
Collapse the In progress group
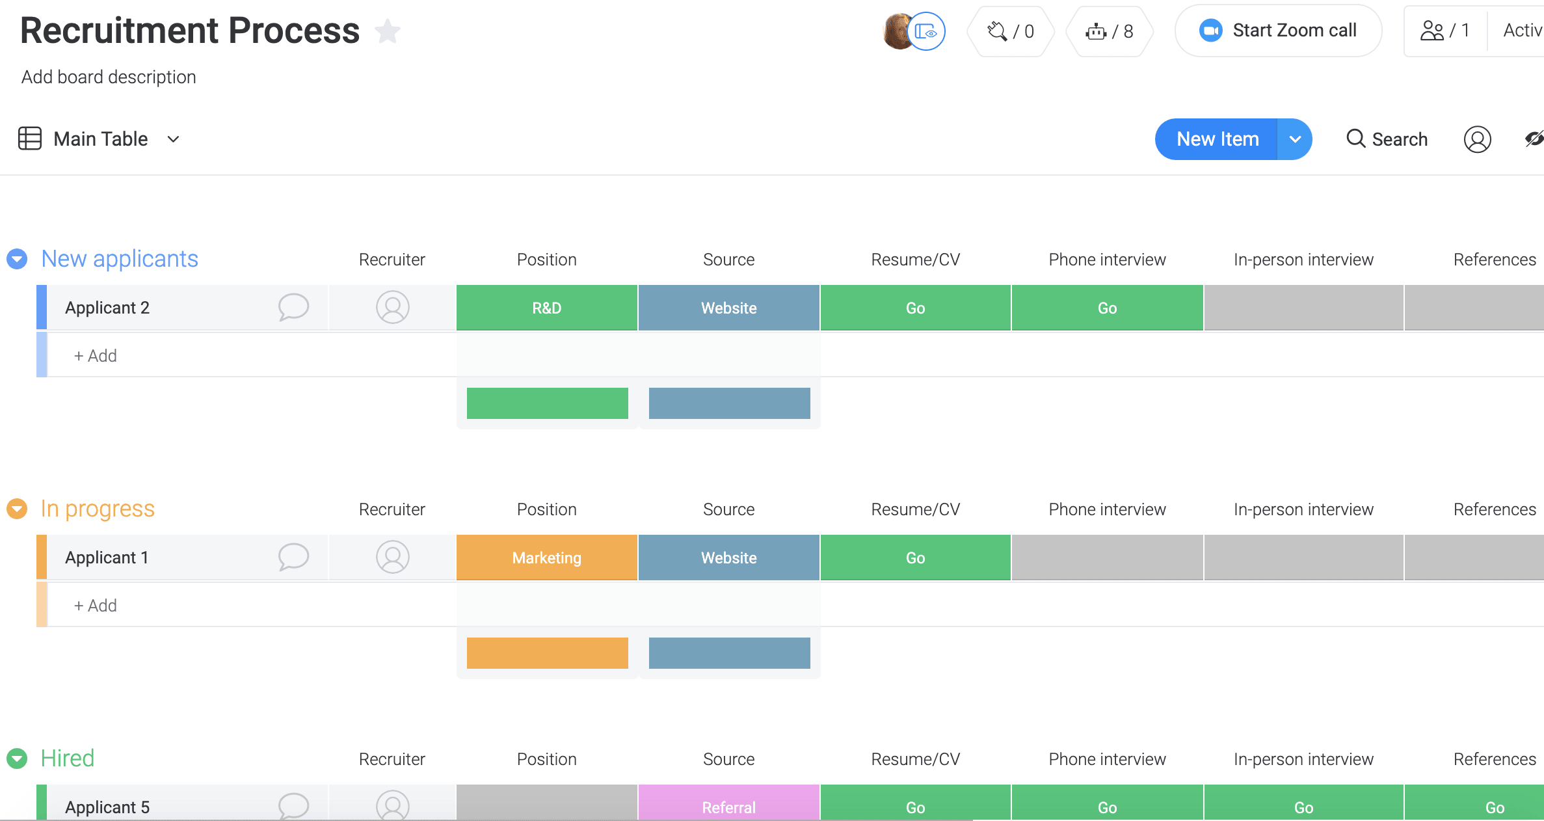click(16, 508)
